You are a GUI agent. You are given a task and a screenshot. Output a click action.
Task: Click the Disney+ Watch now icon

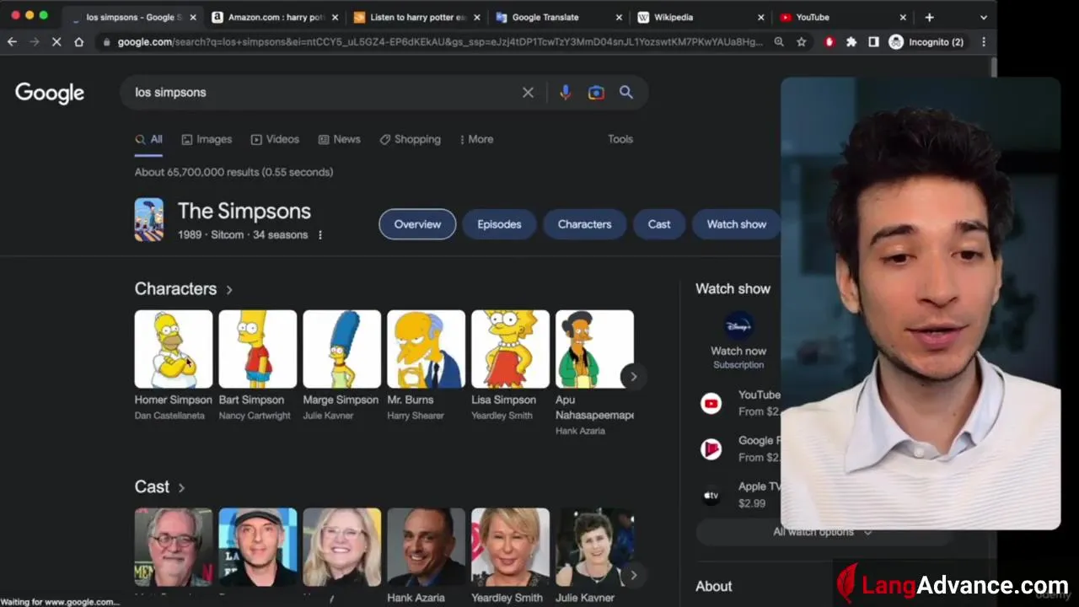[738, 326]
